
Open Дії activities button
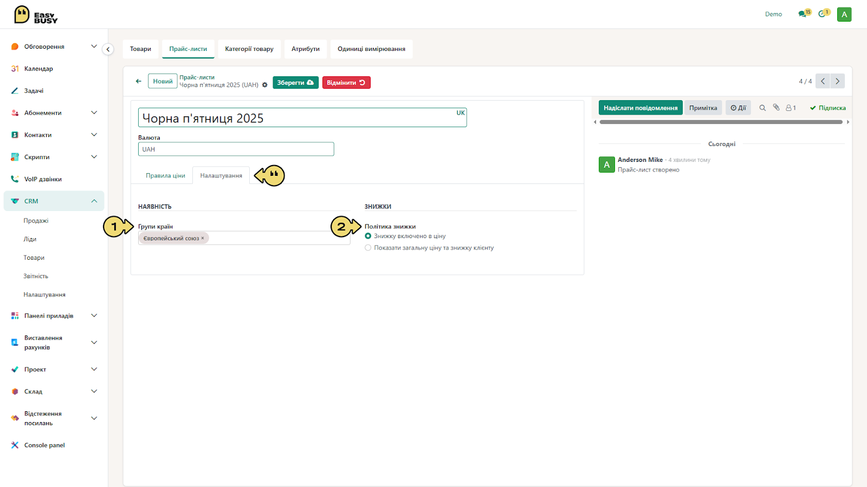point(738,108)
